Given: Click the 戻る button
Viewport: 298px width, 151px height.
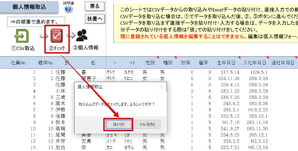Looking at the screenshot, I should (x=95, y=6).
